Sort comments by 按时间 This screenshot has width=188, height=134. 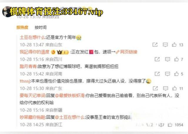(41, 27)
